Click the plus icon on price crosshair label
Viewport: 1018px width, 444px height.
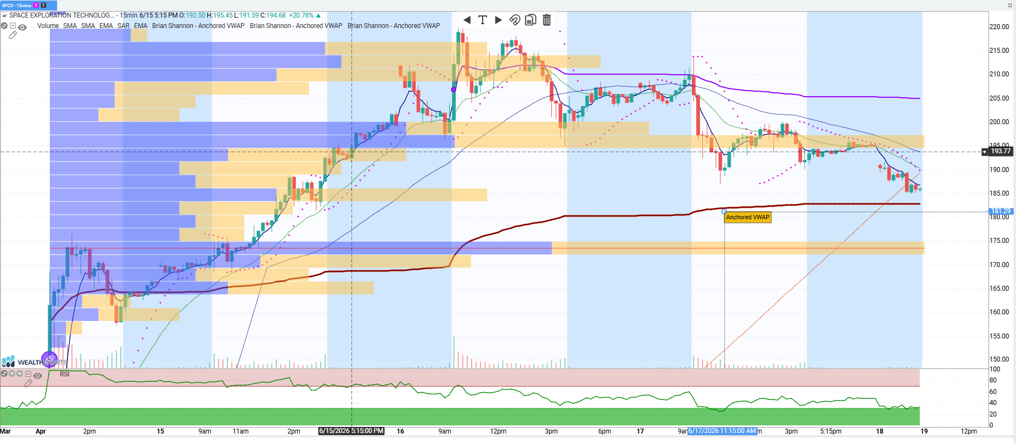point(985,152)
